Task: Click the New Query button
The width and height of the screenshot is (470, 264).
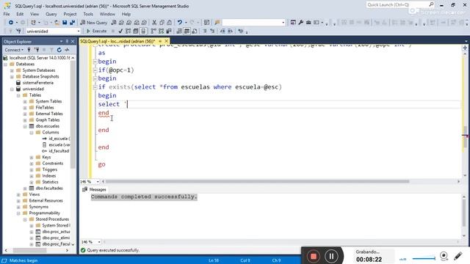Action: pyautogui.click(x=93, y=23)
